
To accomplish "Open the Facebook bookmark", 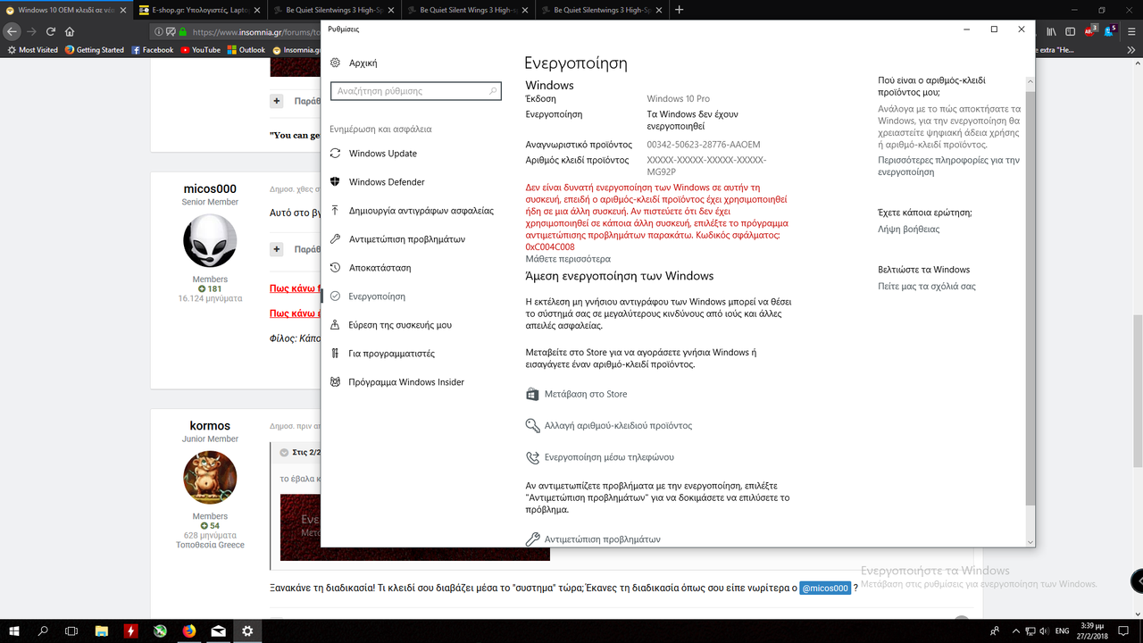I will [x=152, y=50].
